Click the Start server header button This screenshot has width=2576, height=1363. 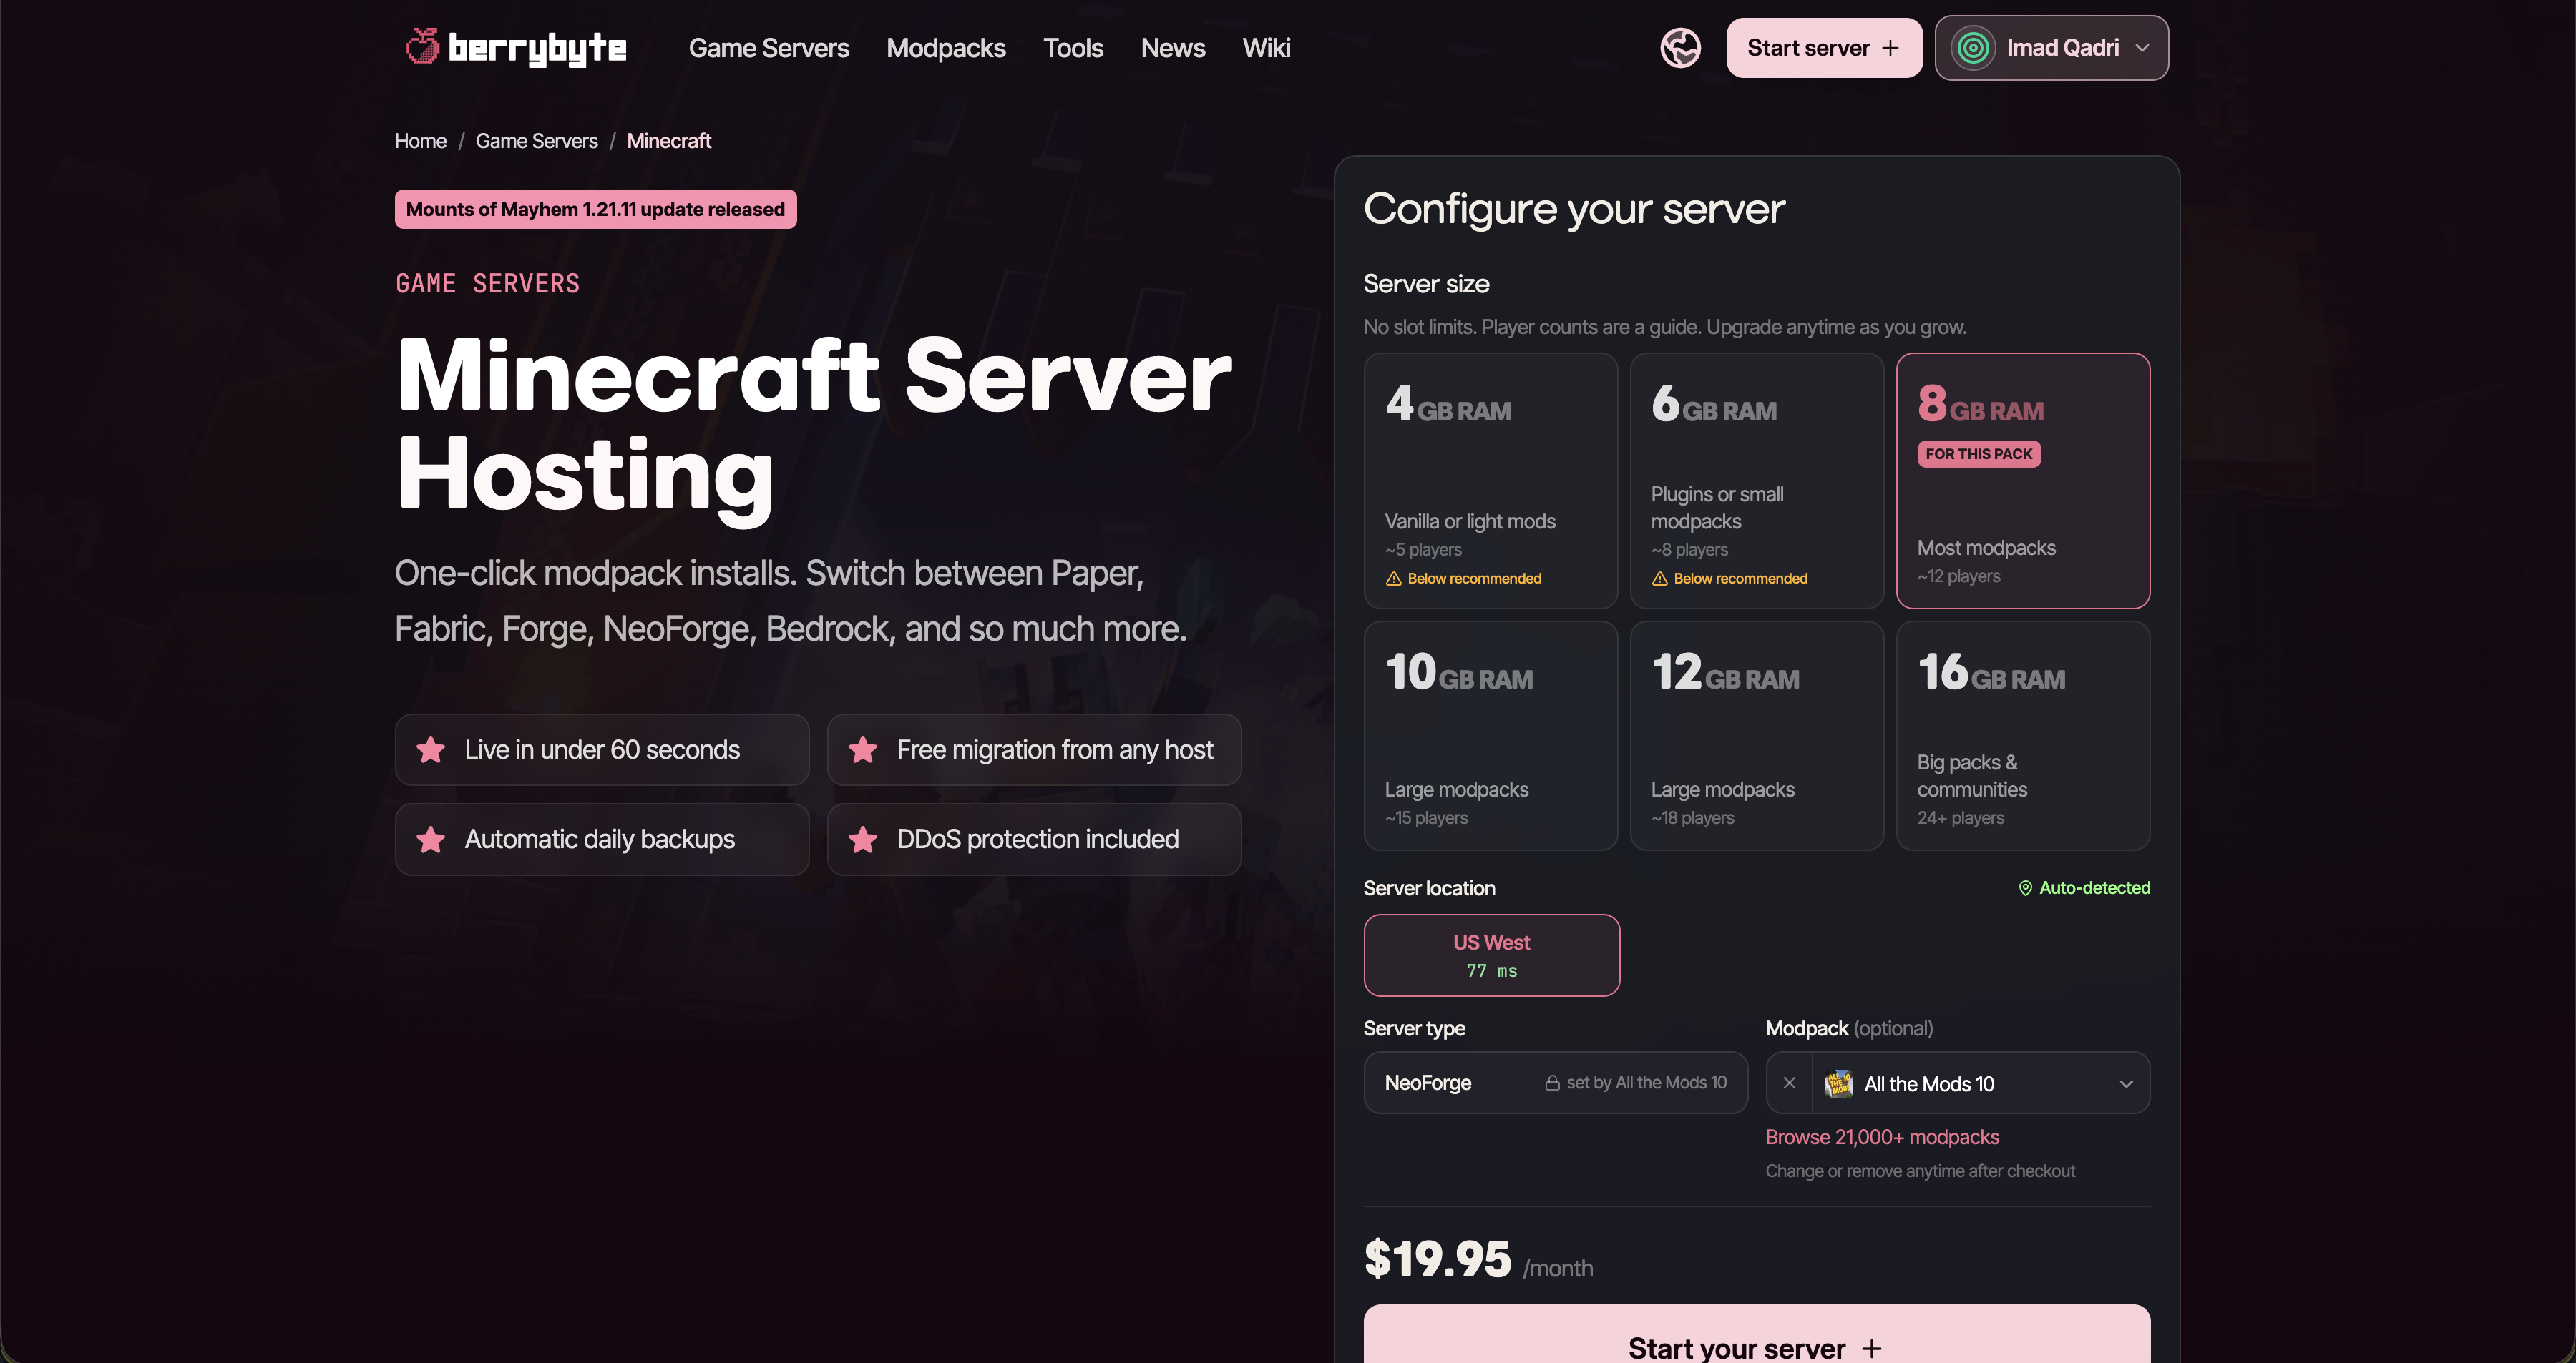[x=1824, y=48]
